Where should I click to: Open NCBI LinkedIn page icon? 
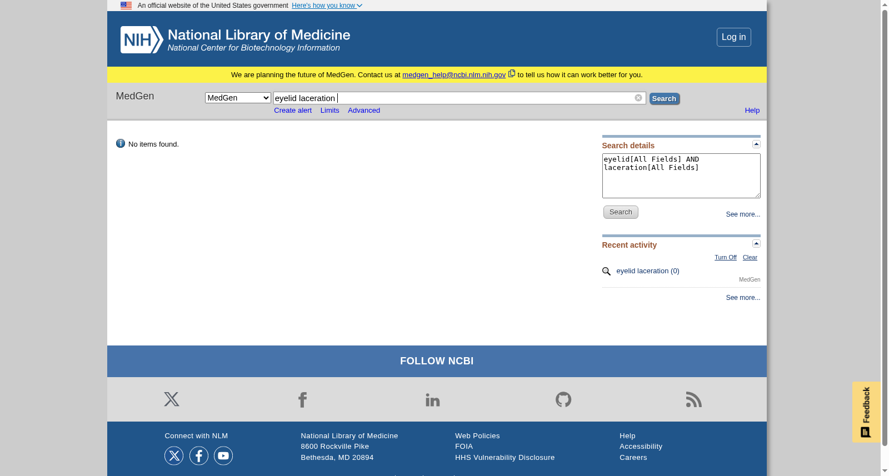(x=433, y=399)
